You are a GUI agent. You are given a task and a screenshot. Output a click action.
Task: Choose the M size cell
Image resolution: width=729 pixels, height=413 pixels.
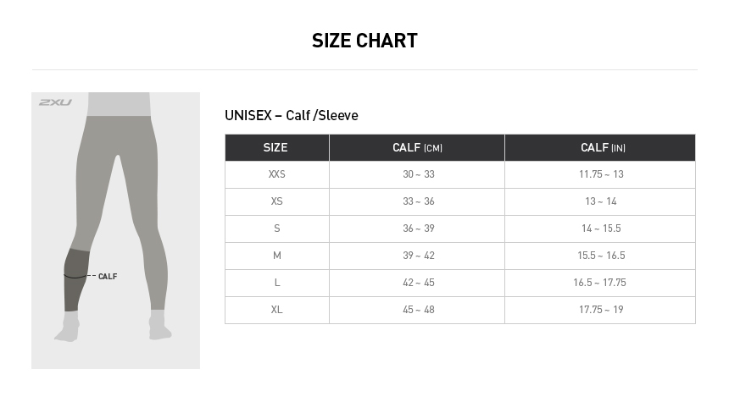276,256
